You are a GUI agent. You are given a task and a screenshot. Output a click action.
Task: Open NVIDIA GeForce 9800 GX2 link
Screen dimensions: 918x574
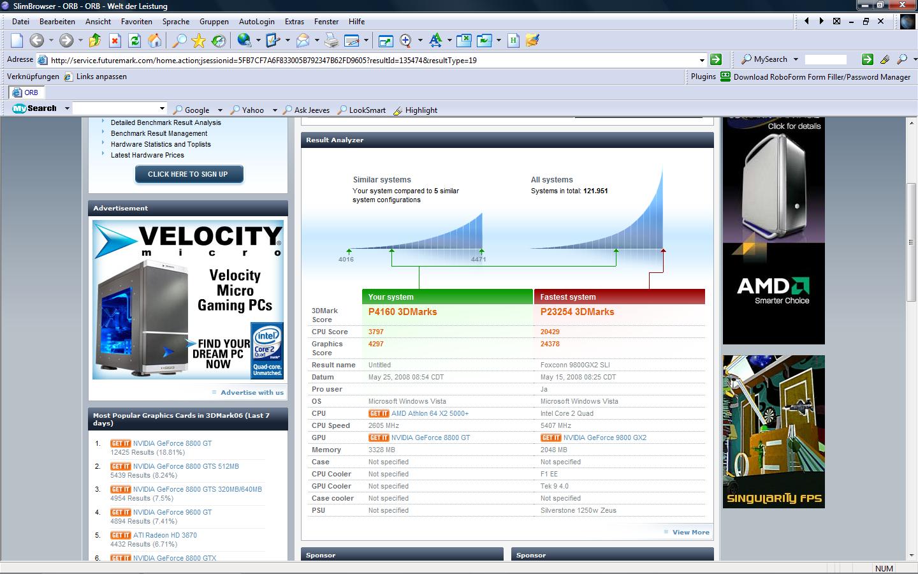(x=604, y=438)
